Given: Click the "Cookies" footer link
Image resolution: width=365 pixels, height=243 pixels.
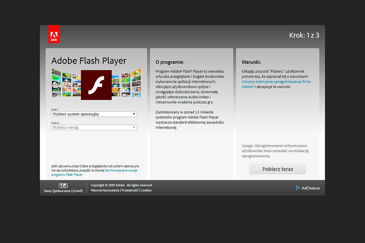Looking at the screenshot, I should tap(146, 190).
